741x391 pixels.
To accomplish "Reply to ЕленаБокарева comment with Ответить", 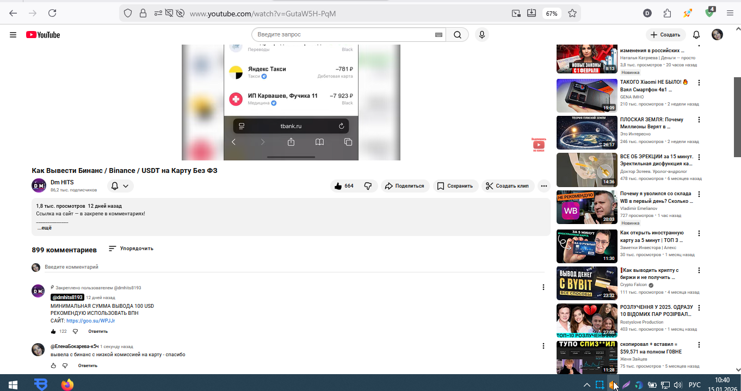I will [x=88, y=365].
